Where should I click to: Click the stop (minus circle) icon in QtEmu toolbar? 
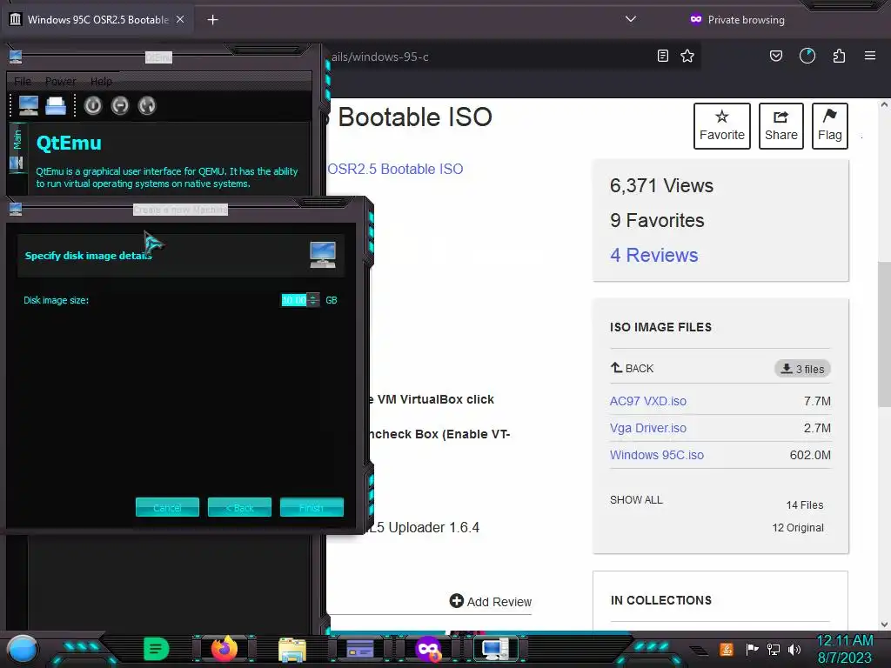(x=120, y=105)
